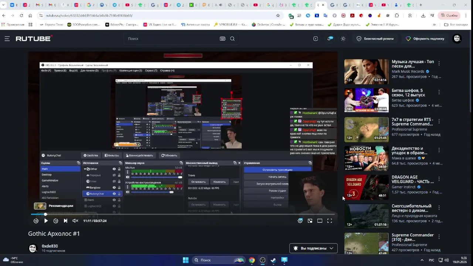
Task: Click Оформить подписку button
Action: click(425, 38)
